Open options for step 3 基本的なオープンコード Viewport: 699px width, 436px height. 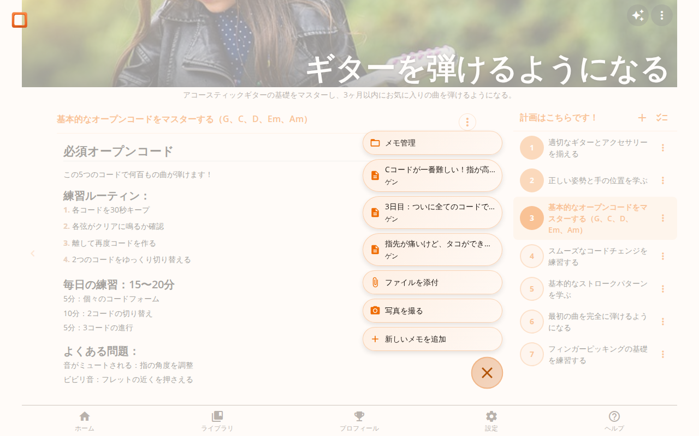pos(663,218)
